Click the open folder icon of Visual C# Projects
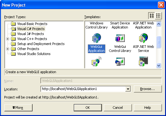Image resolution: width=166 pixels, height=116 pixels. coord(13,29)
